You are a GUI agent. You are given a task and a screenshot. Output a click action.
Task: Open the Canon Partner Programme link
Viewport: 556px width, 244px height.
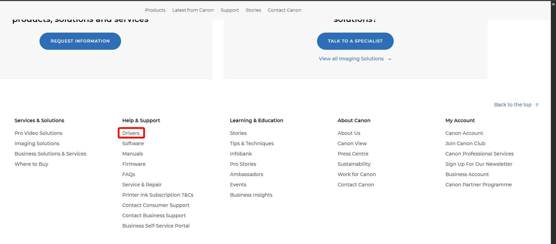click(x=478, y=185)
